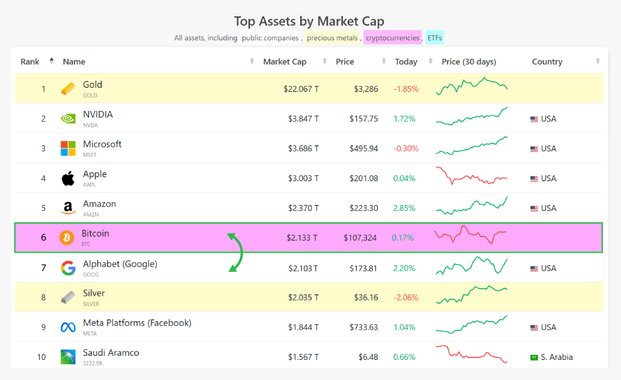Click the USA flag in Microsoft row
This screenshot has height=380, width=621.
[534, 149]
